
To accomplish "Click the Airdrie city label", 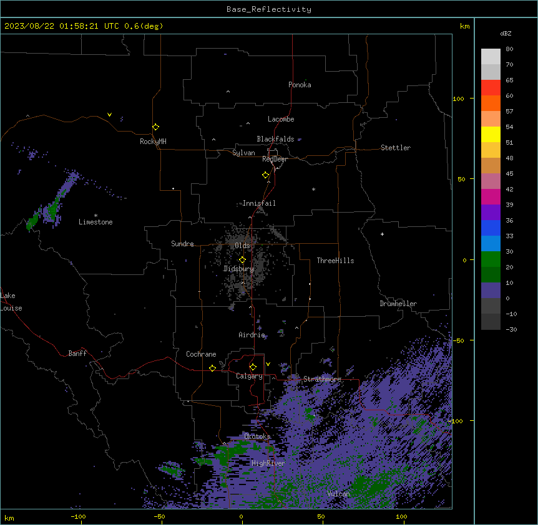I will [252, 335].
